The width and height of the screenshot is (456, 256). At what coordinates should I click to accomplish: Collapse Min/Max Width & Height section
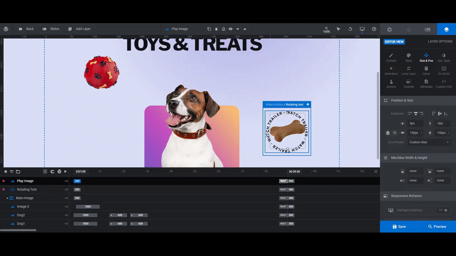[418, 158]
